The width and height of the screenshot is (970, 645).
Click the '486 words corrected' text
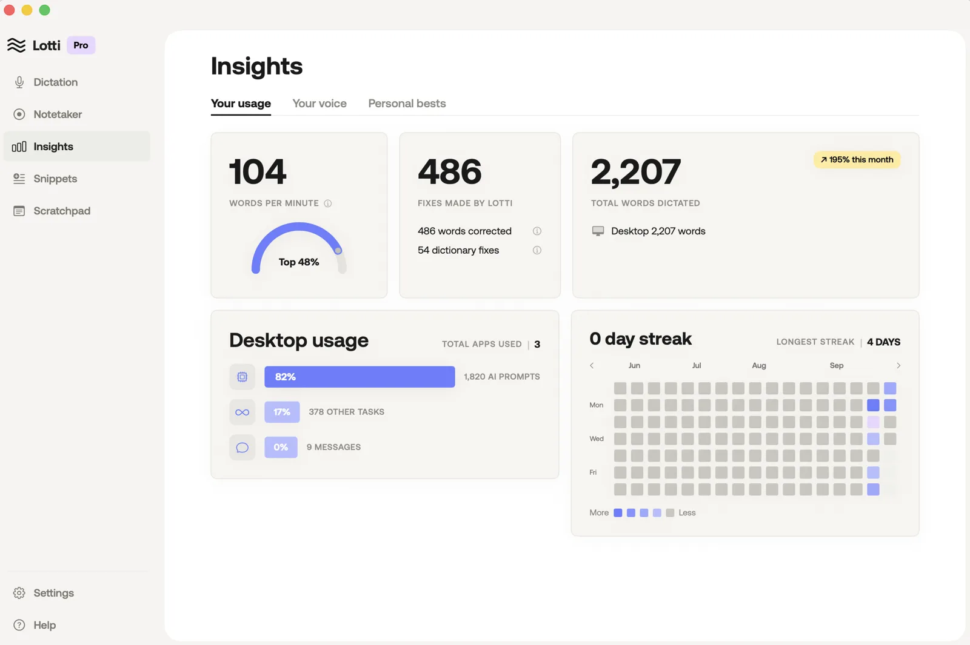464,231
